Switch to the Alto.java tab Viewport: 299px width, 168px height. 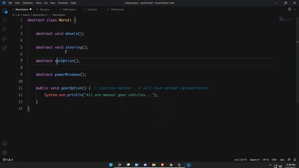[44, 9]
